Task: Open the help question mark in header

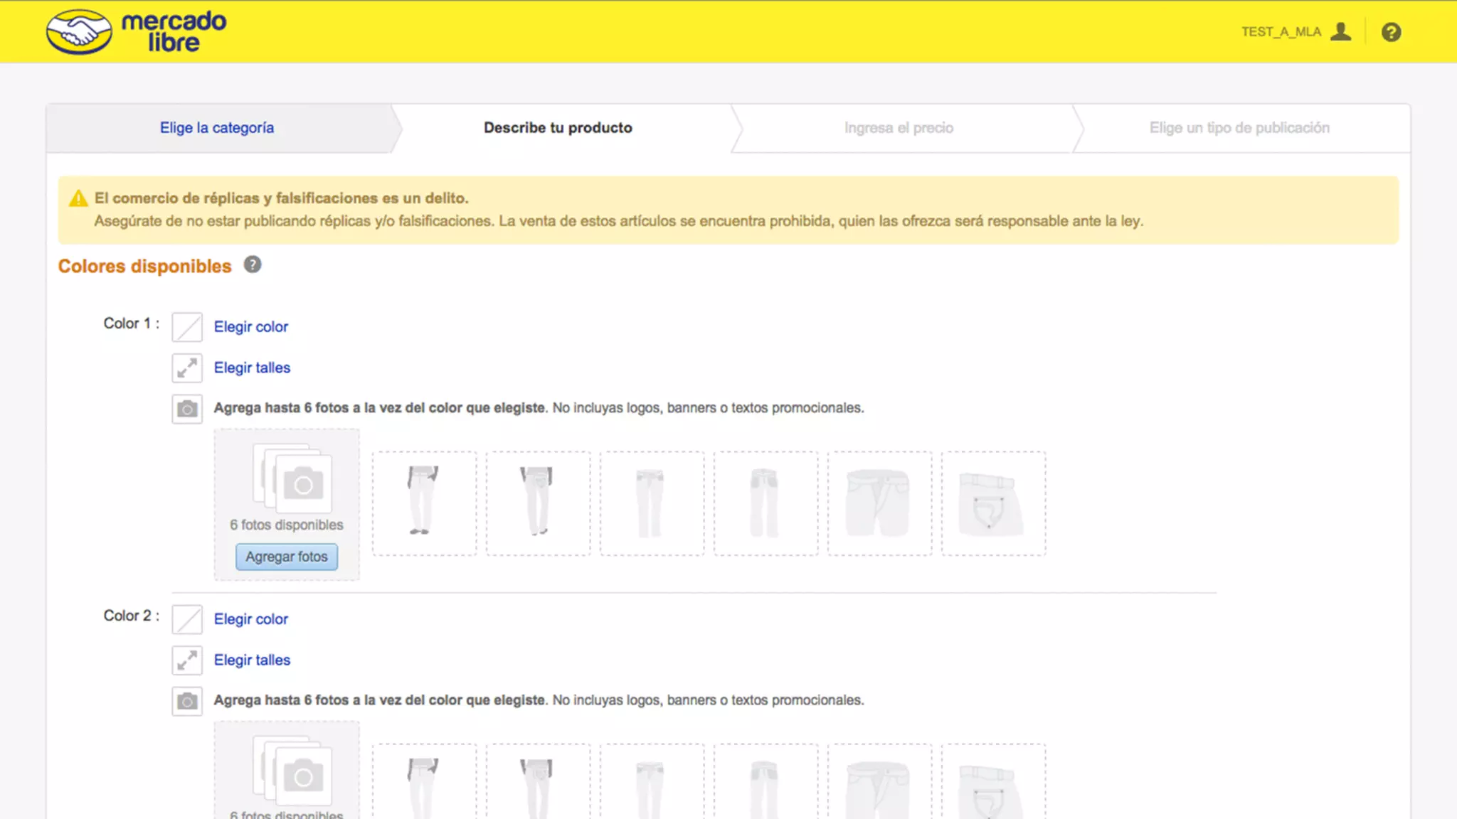Action: click(1391, 32)
